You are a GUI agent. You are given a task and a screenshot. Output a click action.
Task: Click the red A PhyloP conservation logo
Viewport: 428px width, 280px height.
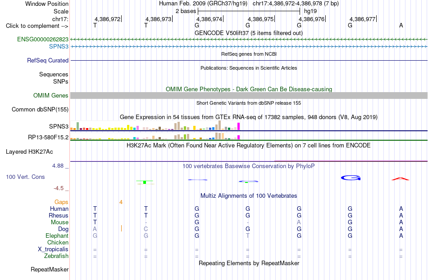400,179
